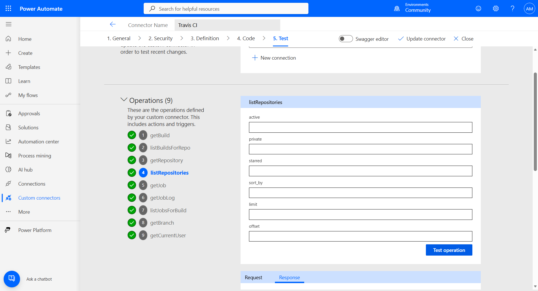Screen dimensions: 538x291
Task: Click the Learn book icon
Action: click(x=8, y=81)
